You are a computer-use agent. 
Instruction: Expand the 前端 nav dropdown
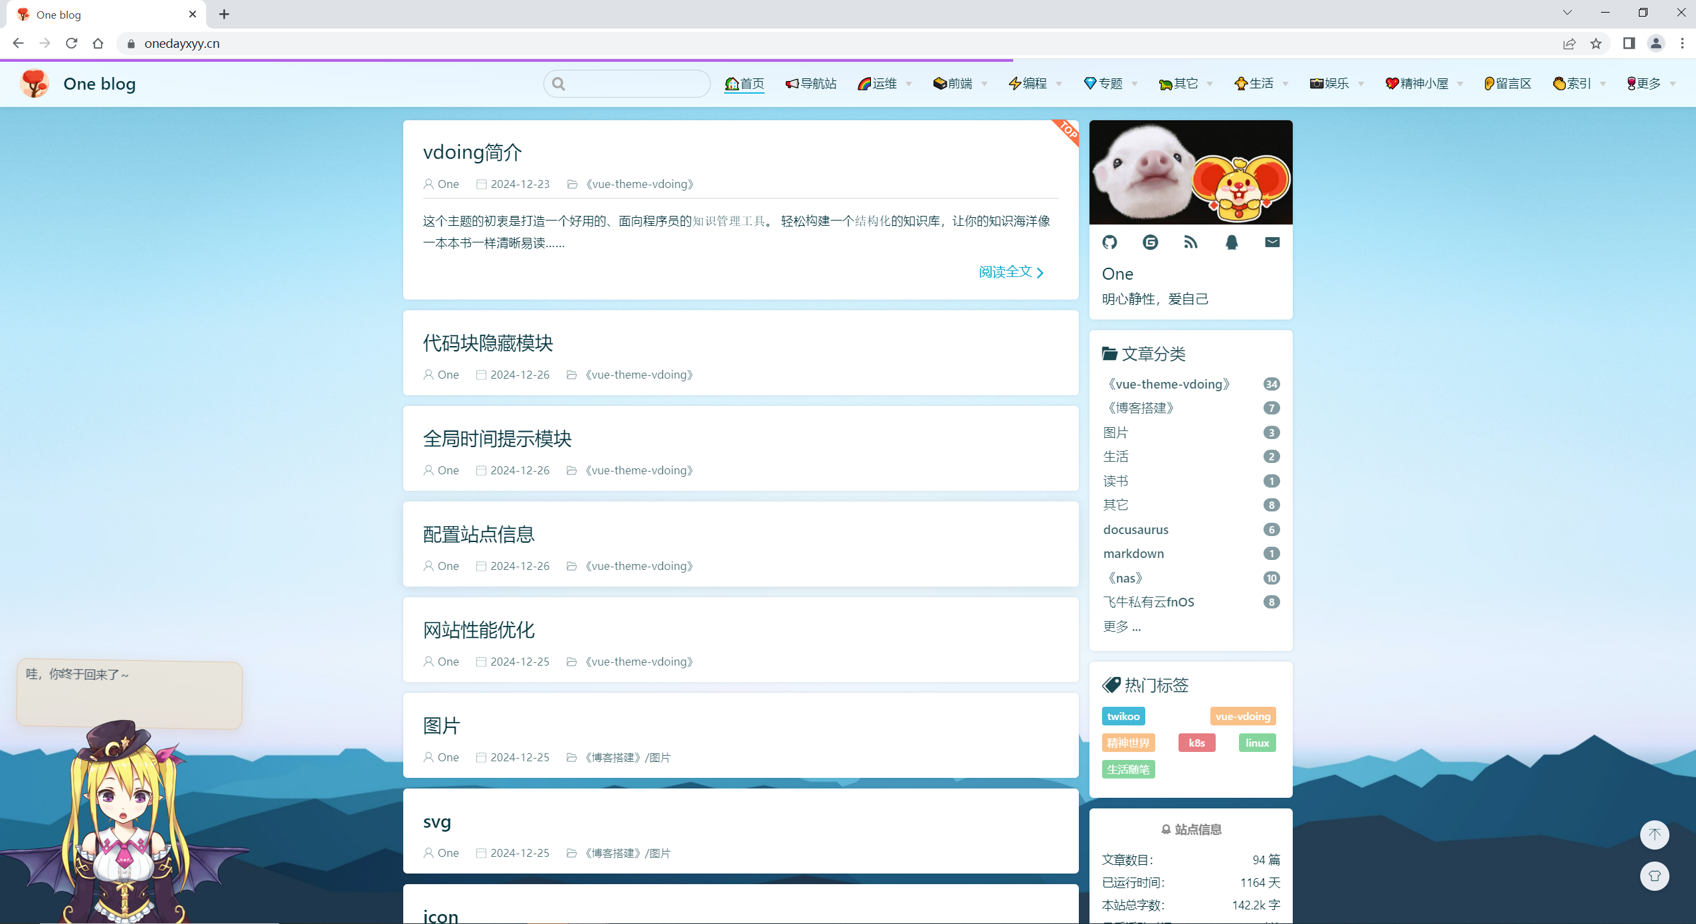[961, 84]
